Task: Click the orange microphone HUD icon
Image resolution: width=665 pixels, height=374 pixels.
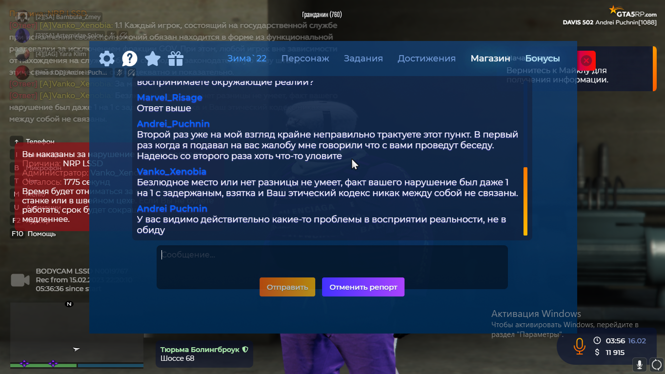Action: 579,347
